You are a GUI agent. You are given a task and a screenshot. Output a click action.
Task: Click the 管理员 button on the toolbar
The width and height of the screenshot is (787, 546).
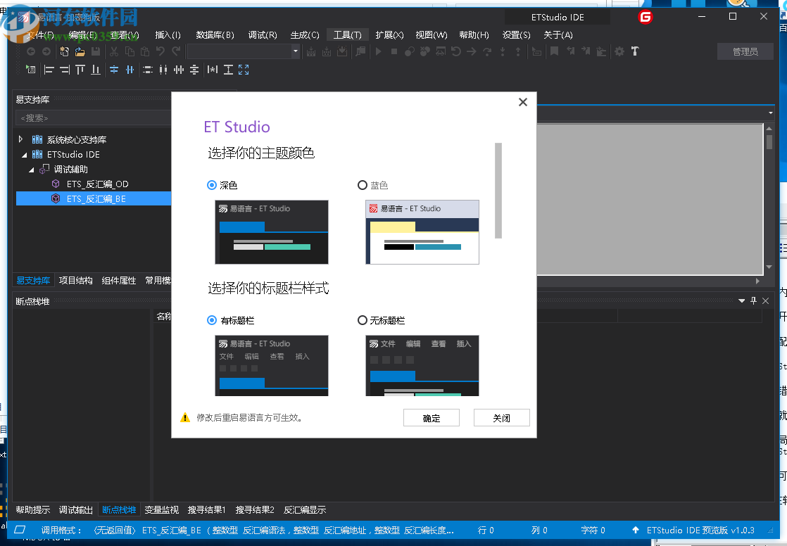pos(745,51)
